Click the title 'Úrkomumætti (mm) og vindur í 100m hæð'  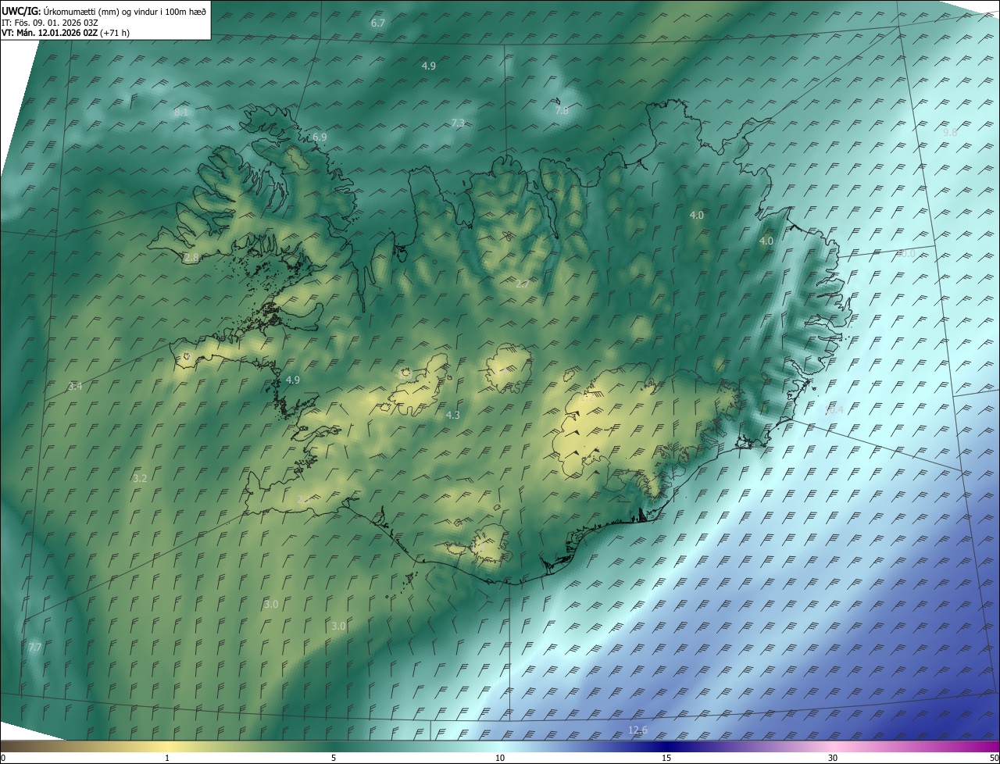tap(125, 11)
